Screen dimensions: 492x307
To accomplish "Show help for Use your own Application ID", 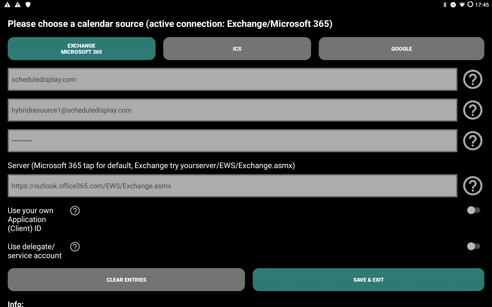I will click(x=75, y=211).
